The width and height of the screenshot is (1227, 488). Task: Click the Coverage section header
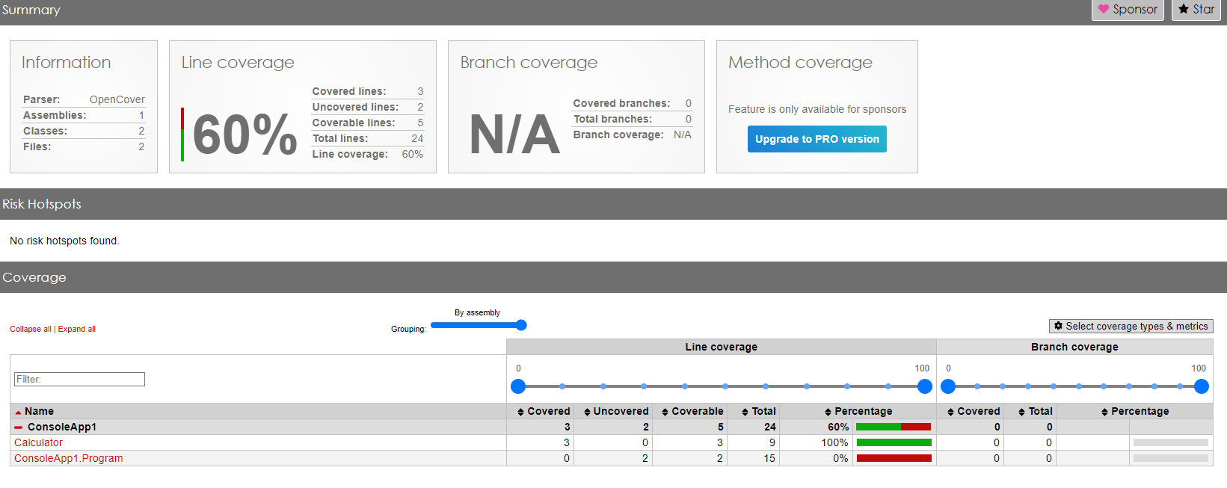click(x=613, y=277)
